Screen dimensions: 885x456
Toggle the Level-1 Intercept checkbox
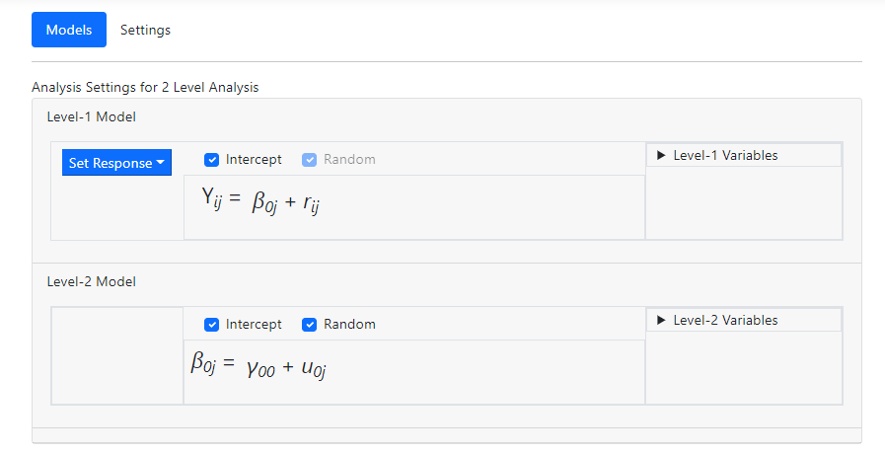212,160
